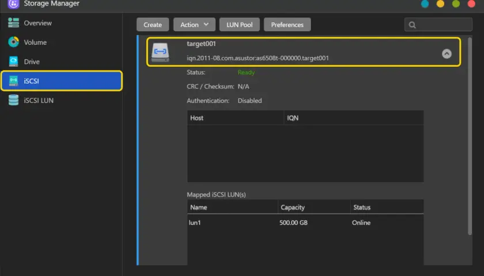Open Preferences

[x=287, y=25]
